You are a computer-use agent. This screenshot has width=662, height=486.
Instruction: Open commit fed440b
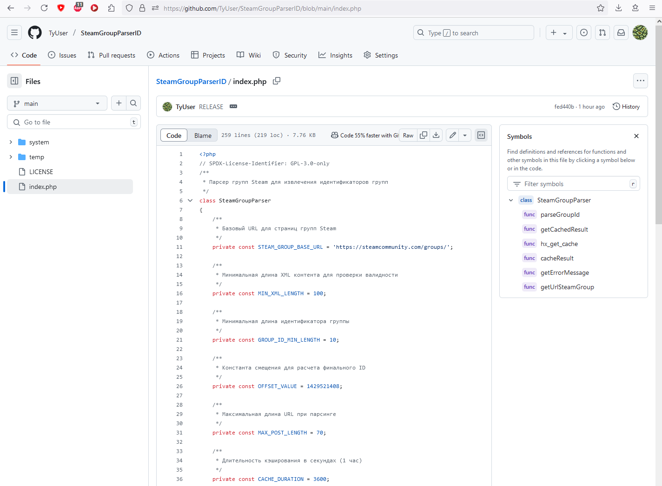564,107
